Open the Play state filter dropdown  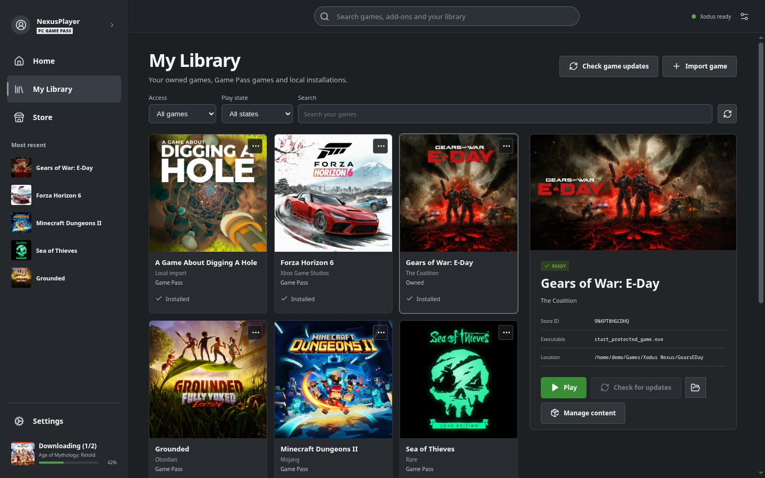click(x=257, y=114)
